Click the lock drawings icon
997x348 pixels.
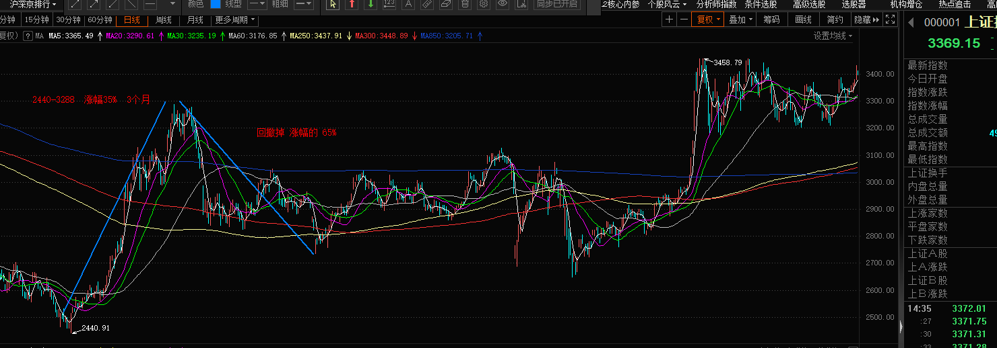click(521, 4)
